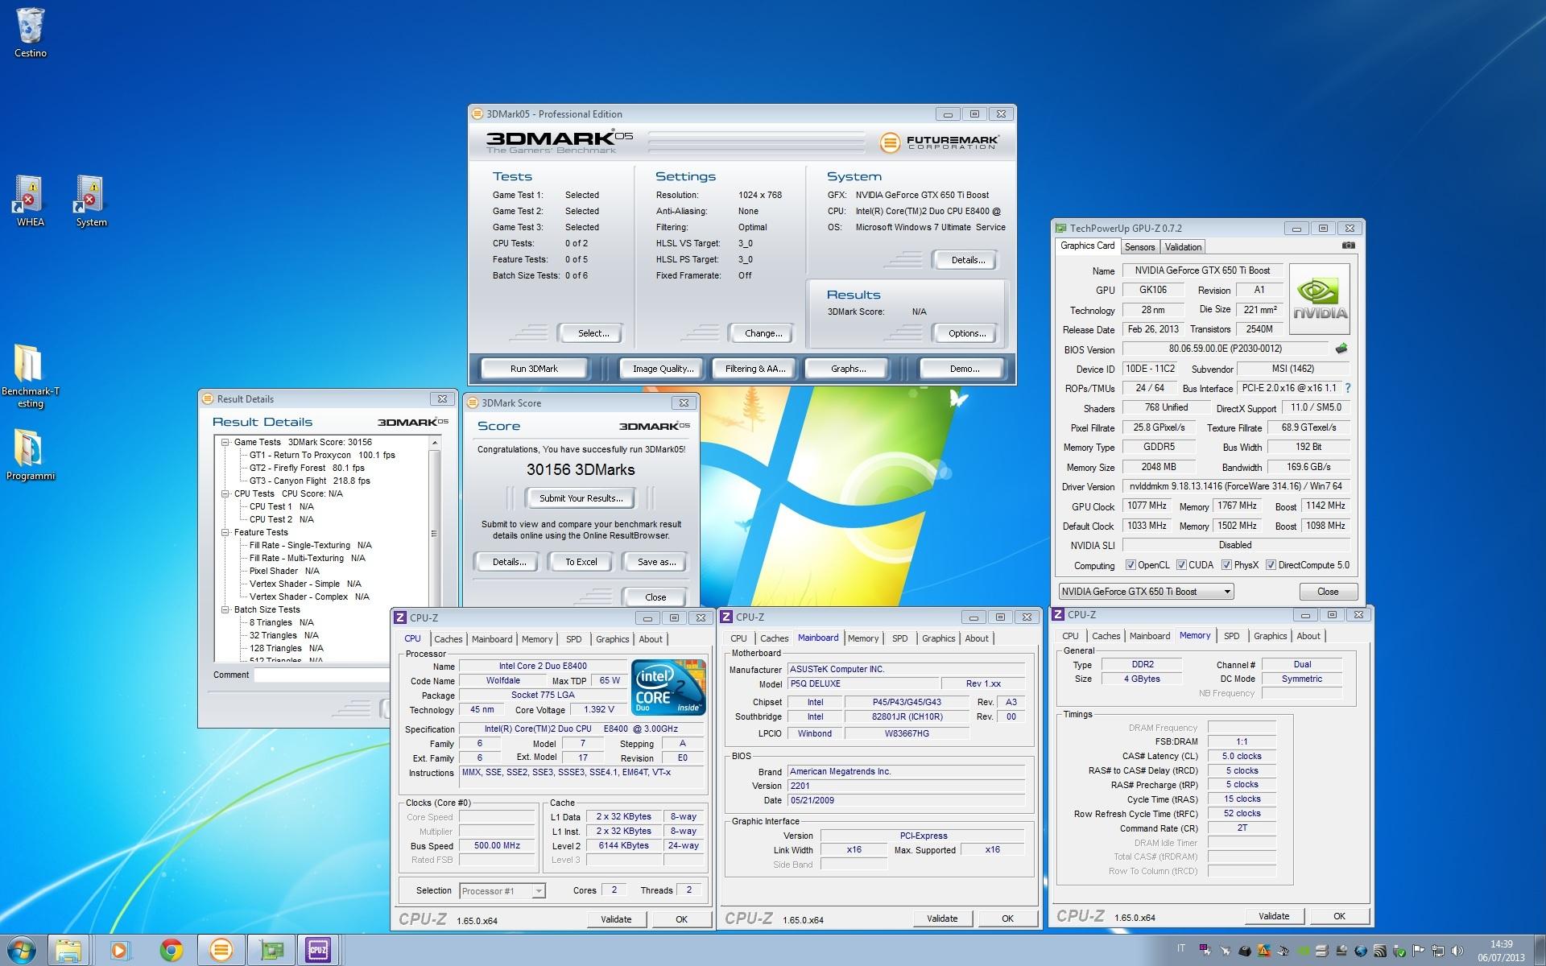Click the Show Desktop strip on the taskbar
The height and width of the screenshot is (966, 1546).
[x=1540, y=951]
